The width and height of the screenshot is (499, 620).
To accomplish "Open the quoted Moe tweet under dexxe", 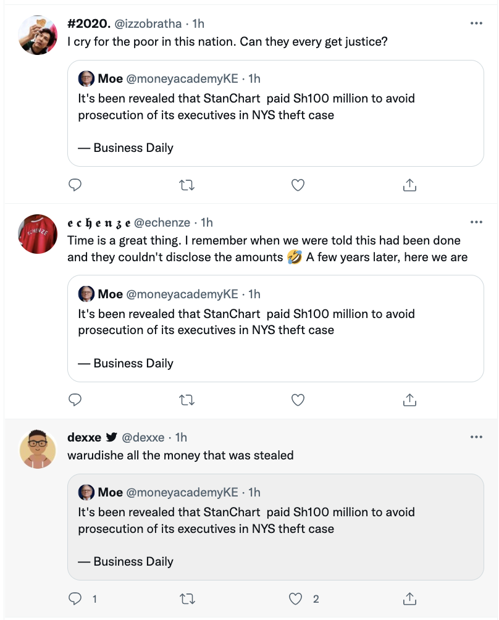I will pos(275,527).
